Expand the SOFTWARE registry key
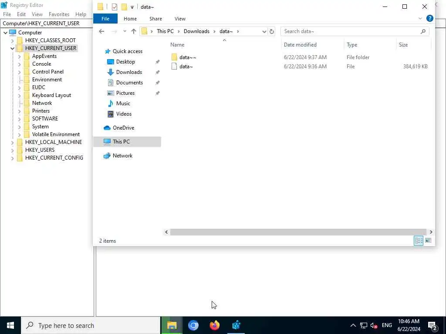Image resolution: width=446 pixels, height=334 pixels. [x=19, y=119]
